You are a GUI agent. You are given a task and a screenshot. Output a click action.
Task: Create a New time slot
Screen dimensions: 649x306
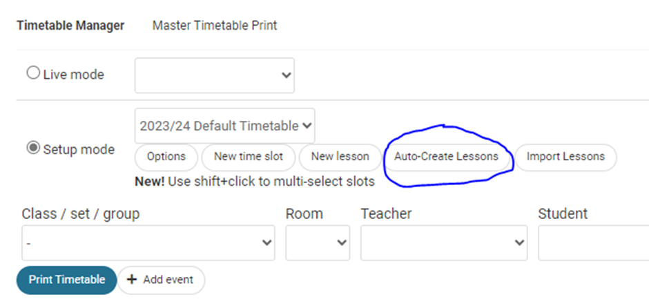[249, 157]
